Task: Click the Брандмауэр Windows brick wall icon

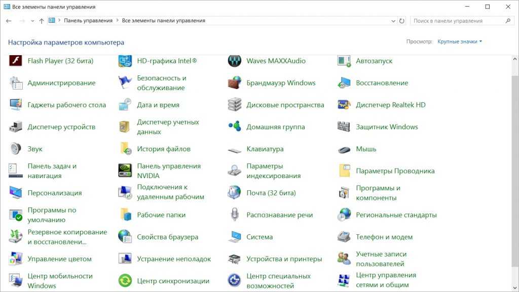Action: point(234,83)
